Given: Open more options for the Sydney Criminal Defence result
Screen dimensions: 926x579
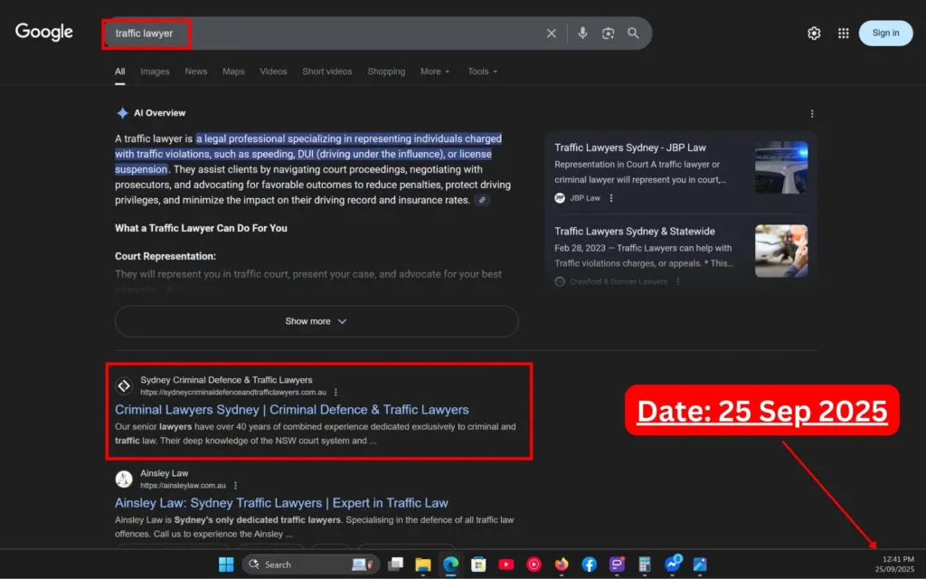Looking at the screenshot, I should click(x=335, y=393).
